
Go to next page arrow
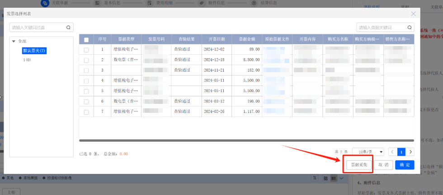411,152
